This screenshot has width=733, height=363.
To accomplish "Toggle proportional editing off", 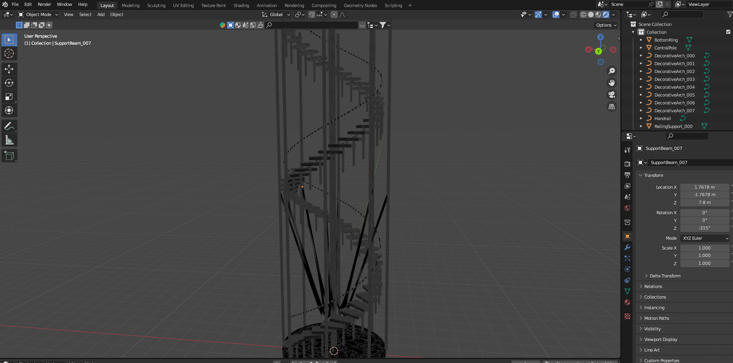I will (334, 15).
